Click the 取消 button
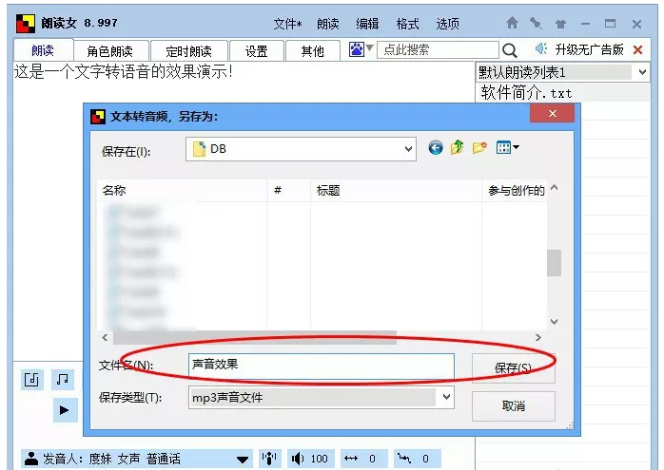The image size is (664, 470). pos(514,406)
